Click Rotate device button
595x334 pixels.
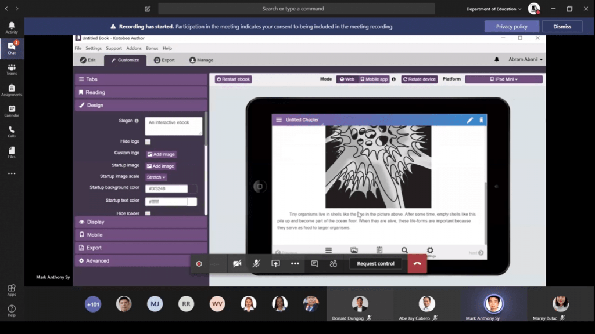(x=420, y=79)
